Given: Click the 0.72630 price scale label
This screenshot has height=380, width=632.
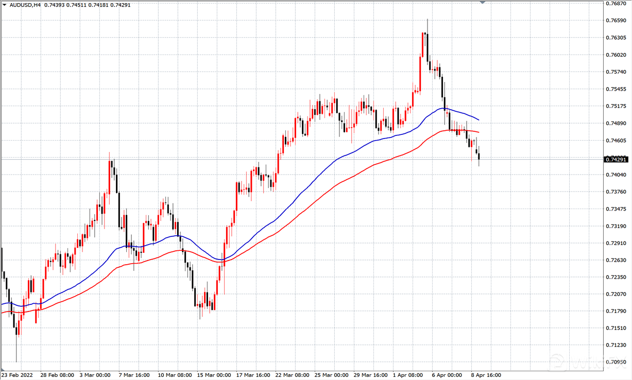Looking at the screenshot, I should (x=616, y=260).
